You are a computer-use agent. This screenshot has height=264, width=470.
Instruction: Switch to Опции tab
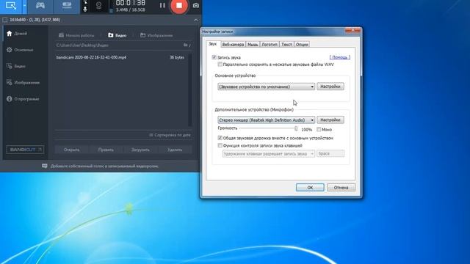point(302,45)
